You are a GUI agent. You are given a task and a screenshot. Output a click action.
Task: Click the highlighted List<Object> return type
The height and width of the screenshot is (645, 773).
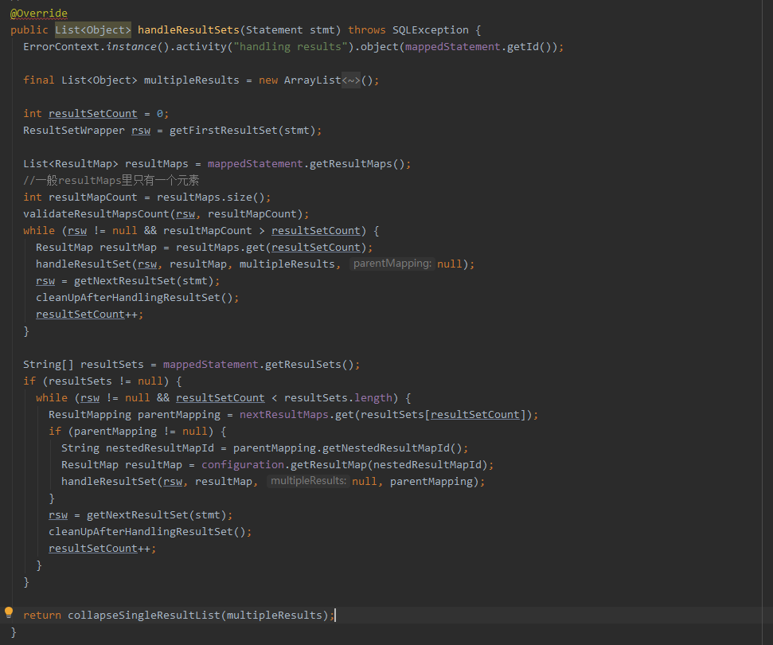[x=92, y=30]
